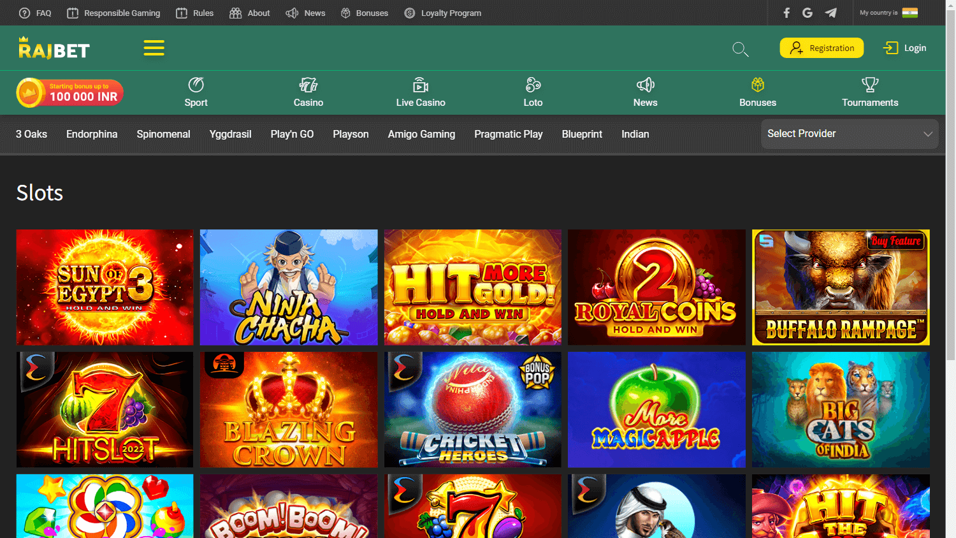Image resolution: width=956 pixels, height=538 pixels.
Task: Filter by Yggdrasil provider
Action: [230, 134]
